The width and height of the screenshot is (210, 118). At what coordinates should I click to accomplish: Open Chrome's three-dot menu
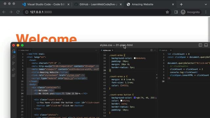(x=206, y=12)
